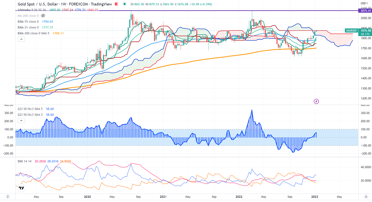Click the purple lightning event icon
Image resolution: width=372 pixels, height=202 pixels.
click(x=316, y=102)
